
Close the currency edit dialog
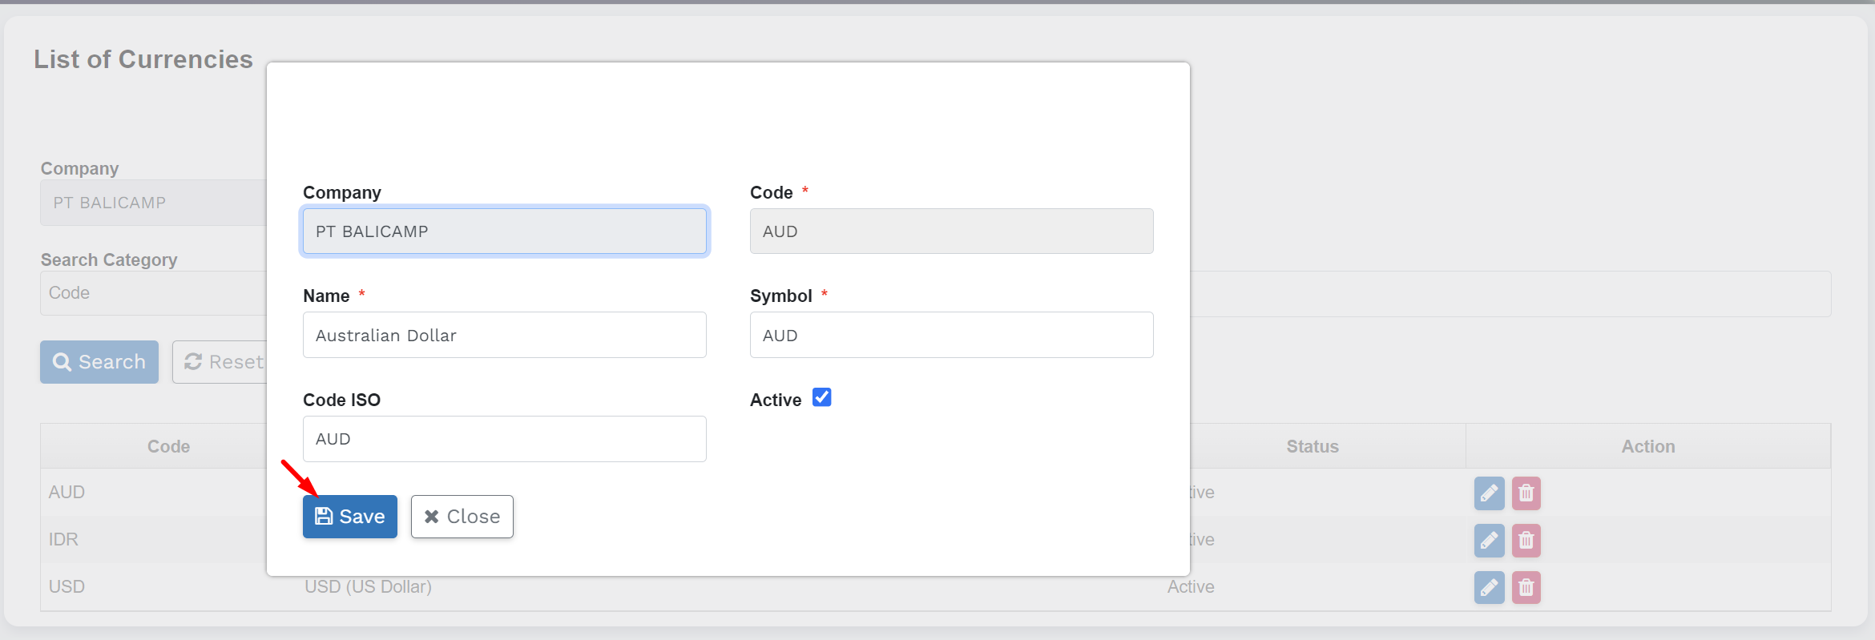click(x=462, y=517)
